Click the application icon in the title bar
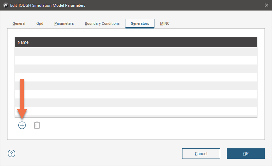The image size is (272, 166). (5, 5)
